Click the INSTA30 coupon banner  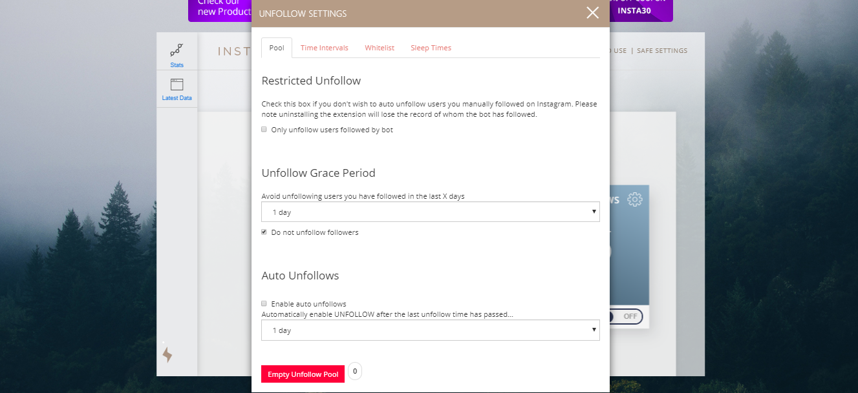click(641, 11)
